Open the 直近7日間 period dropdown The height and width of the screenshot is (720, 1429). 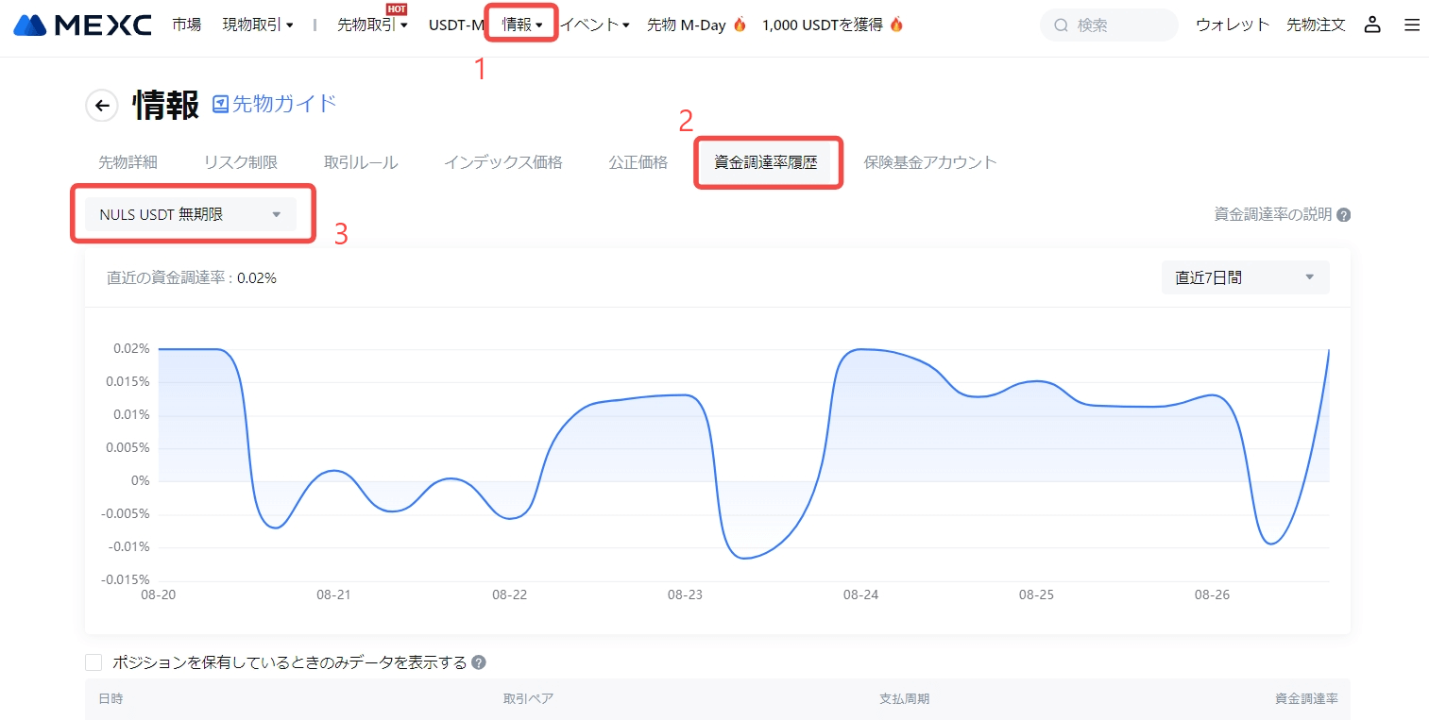1244,277
